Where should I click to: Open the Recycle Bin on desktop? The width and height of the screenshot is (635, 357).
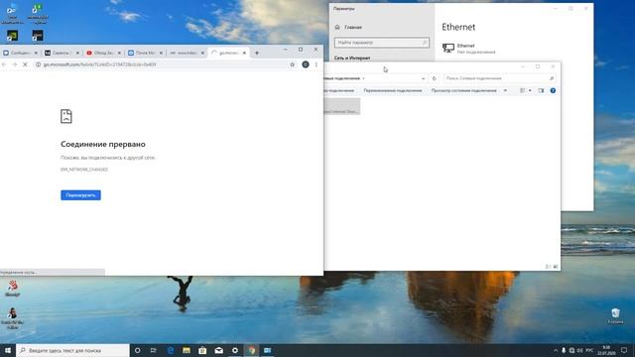click(x=615, y=316)
